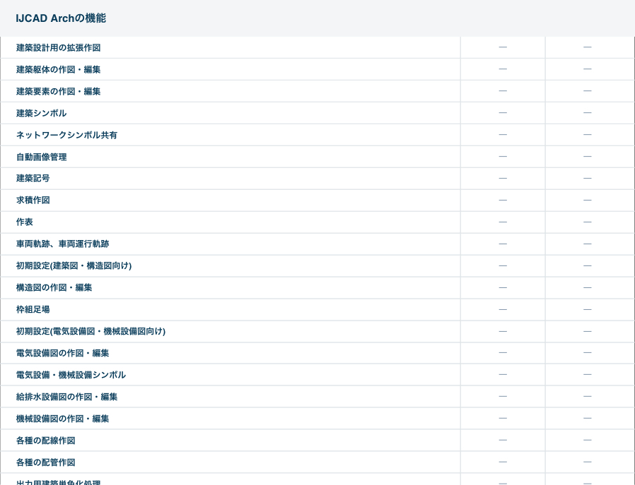Screen dimensions: 635x485
Task: Select 初期設定(電気設備図・機械設備図向け) row label
Action: click(x=91, y=332)
